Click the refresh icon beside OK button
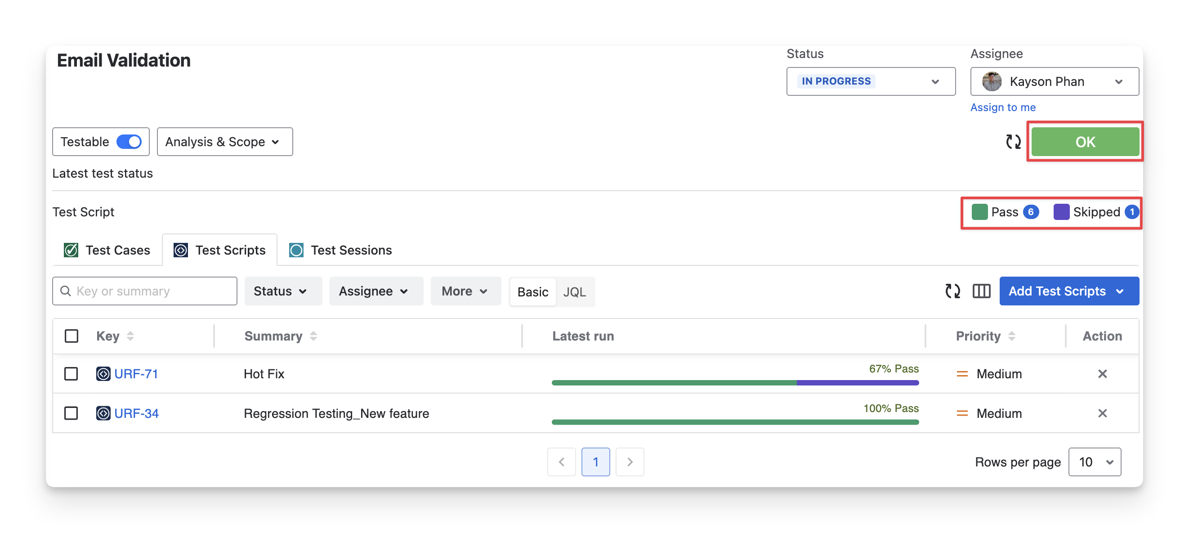 [1013, 142]
